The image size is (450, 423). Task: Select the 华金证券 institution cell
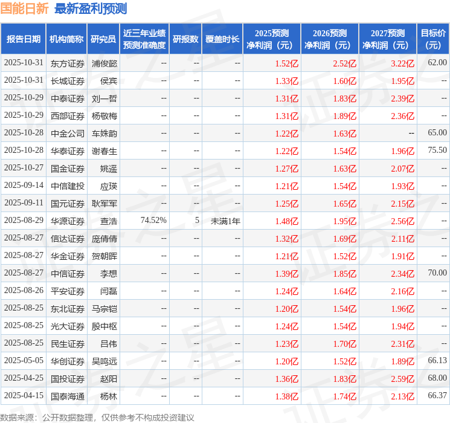tap(68, 256)
